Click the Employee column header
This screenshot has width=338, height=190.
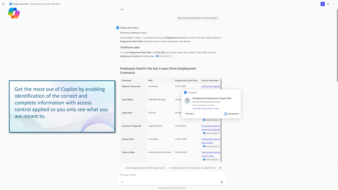pyautogui.click(x=134, y=80)
